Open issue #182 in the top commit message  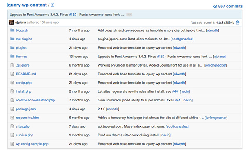[x=73, y=15]
